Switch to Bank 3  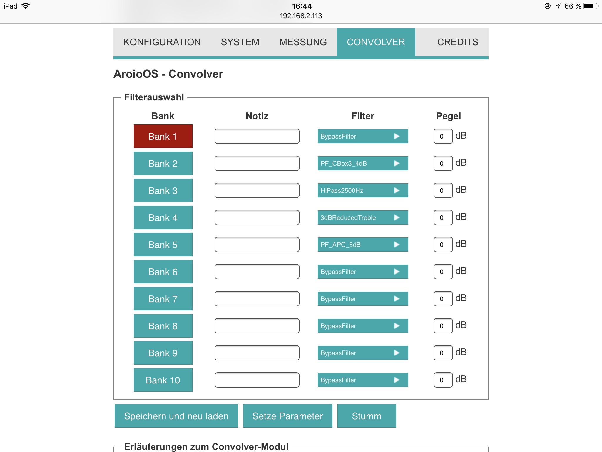tap(163, 190)
